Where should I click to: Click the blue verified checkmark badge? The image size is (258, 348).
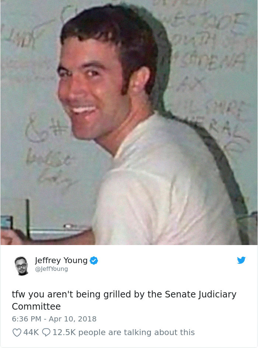(x=94, y=260)
